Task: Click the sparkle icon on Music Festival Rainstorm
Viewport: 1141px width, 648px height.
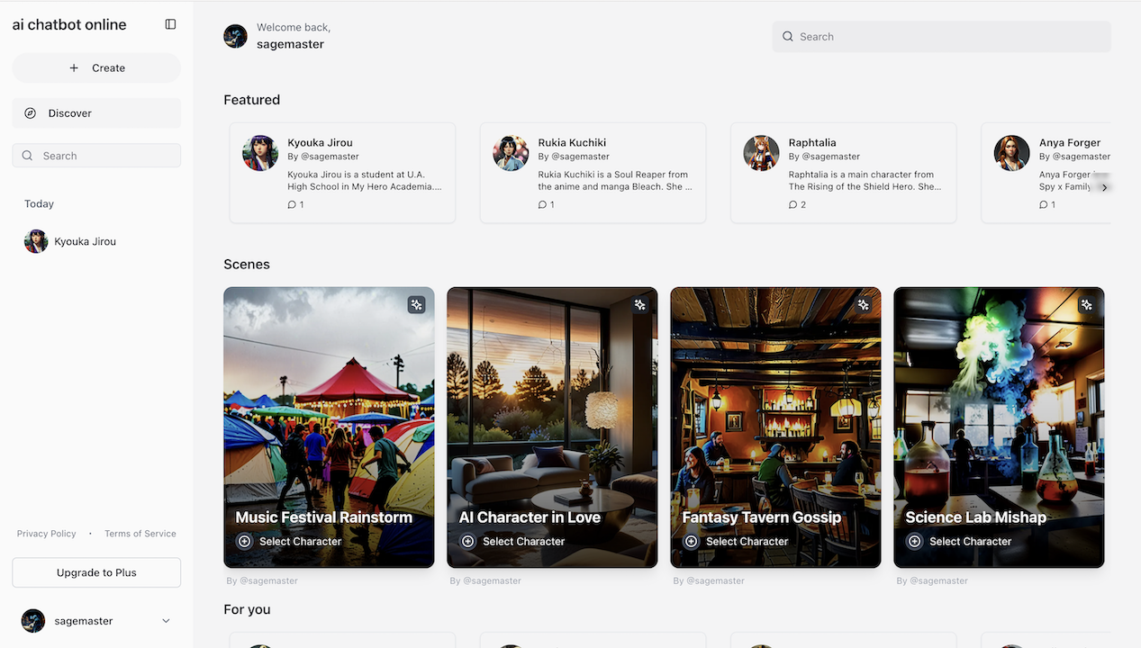Action: pos(416,305)
